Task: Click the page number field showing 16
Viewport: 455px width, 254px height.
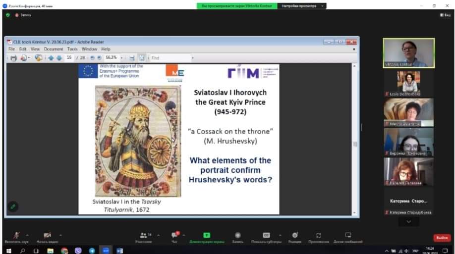Action: [69, 58]
